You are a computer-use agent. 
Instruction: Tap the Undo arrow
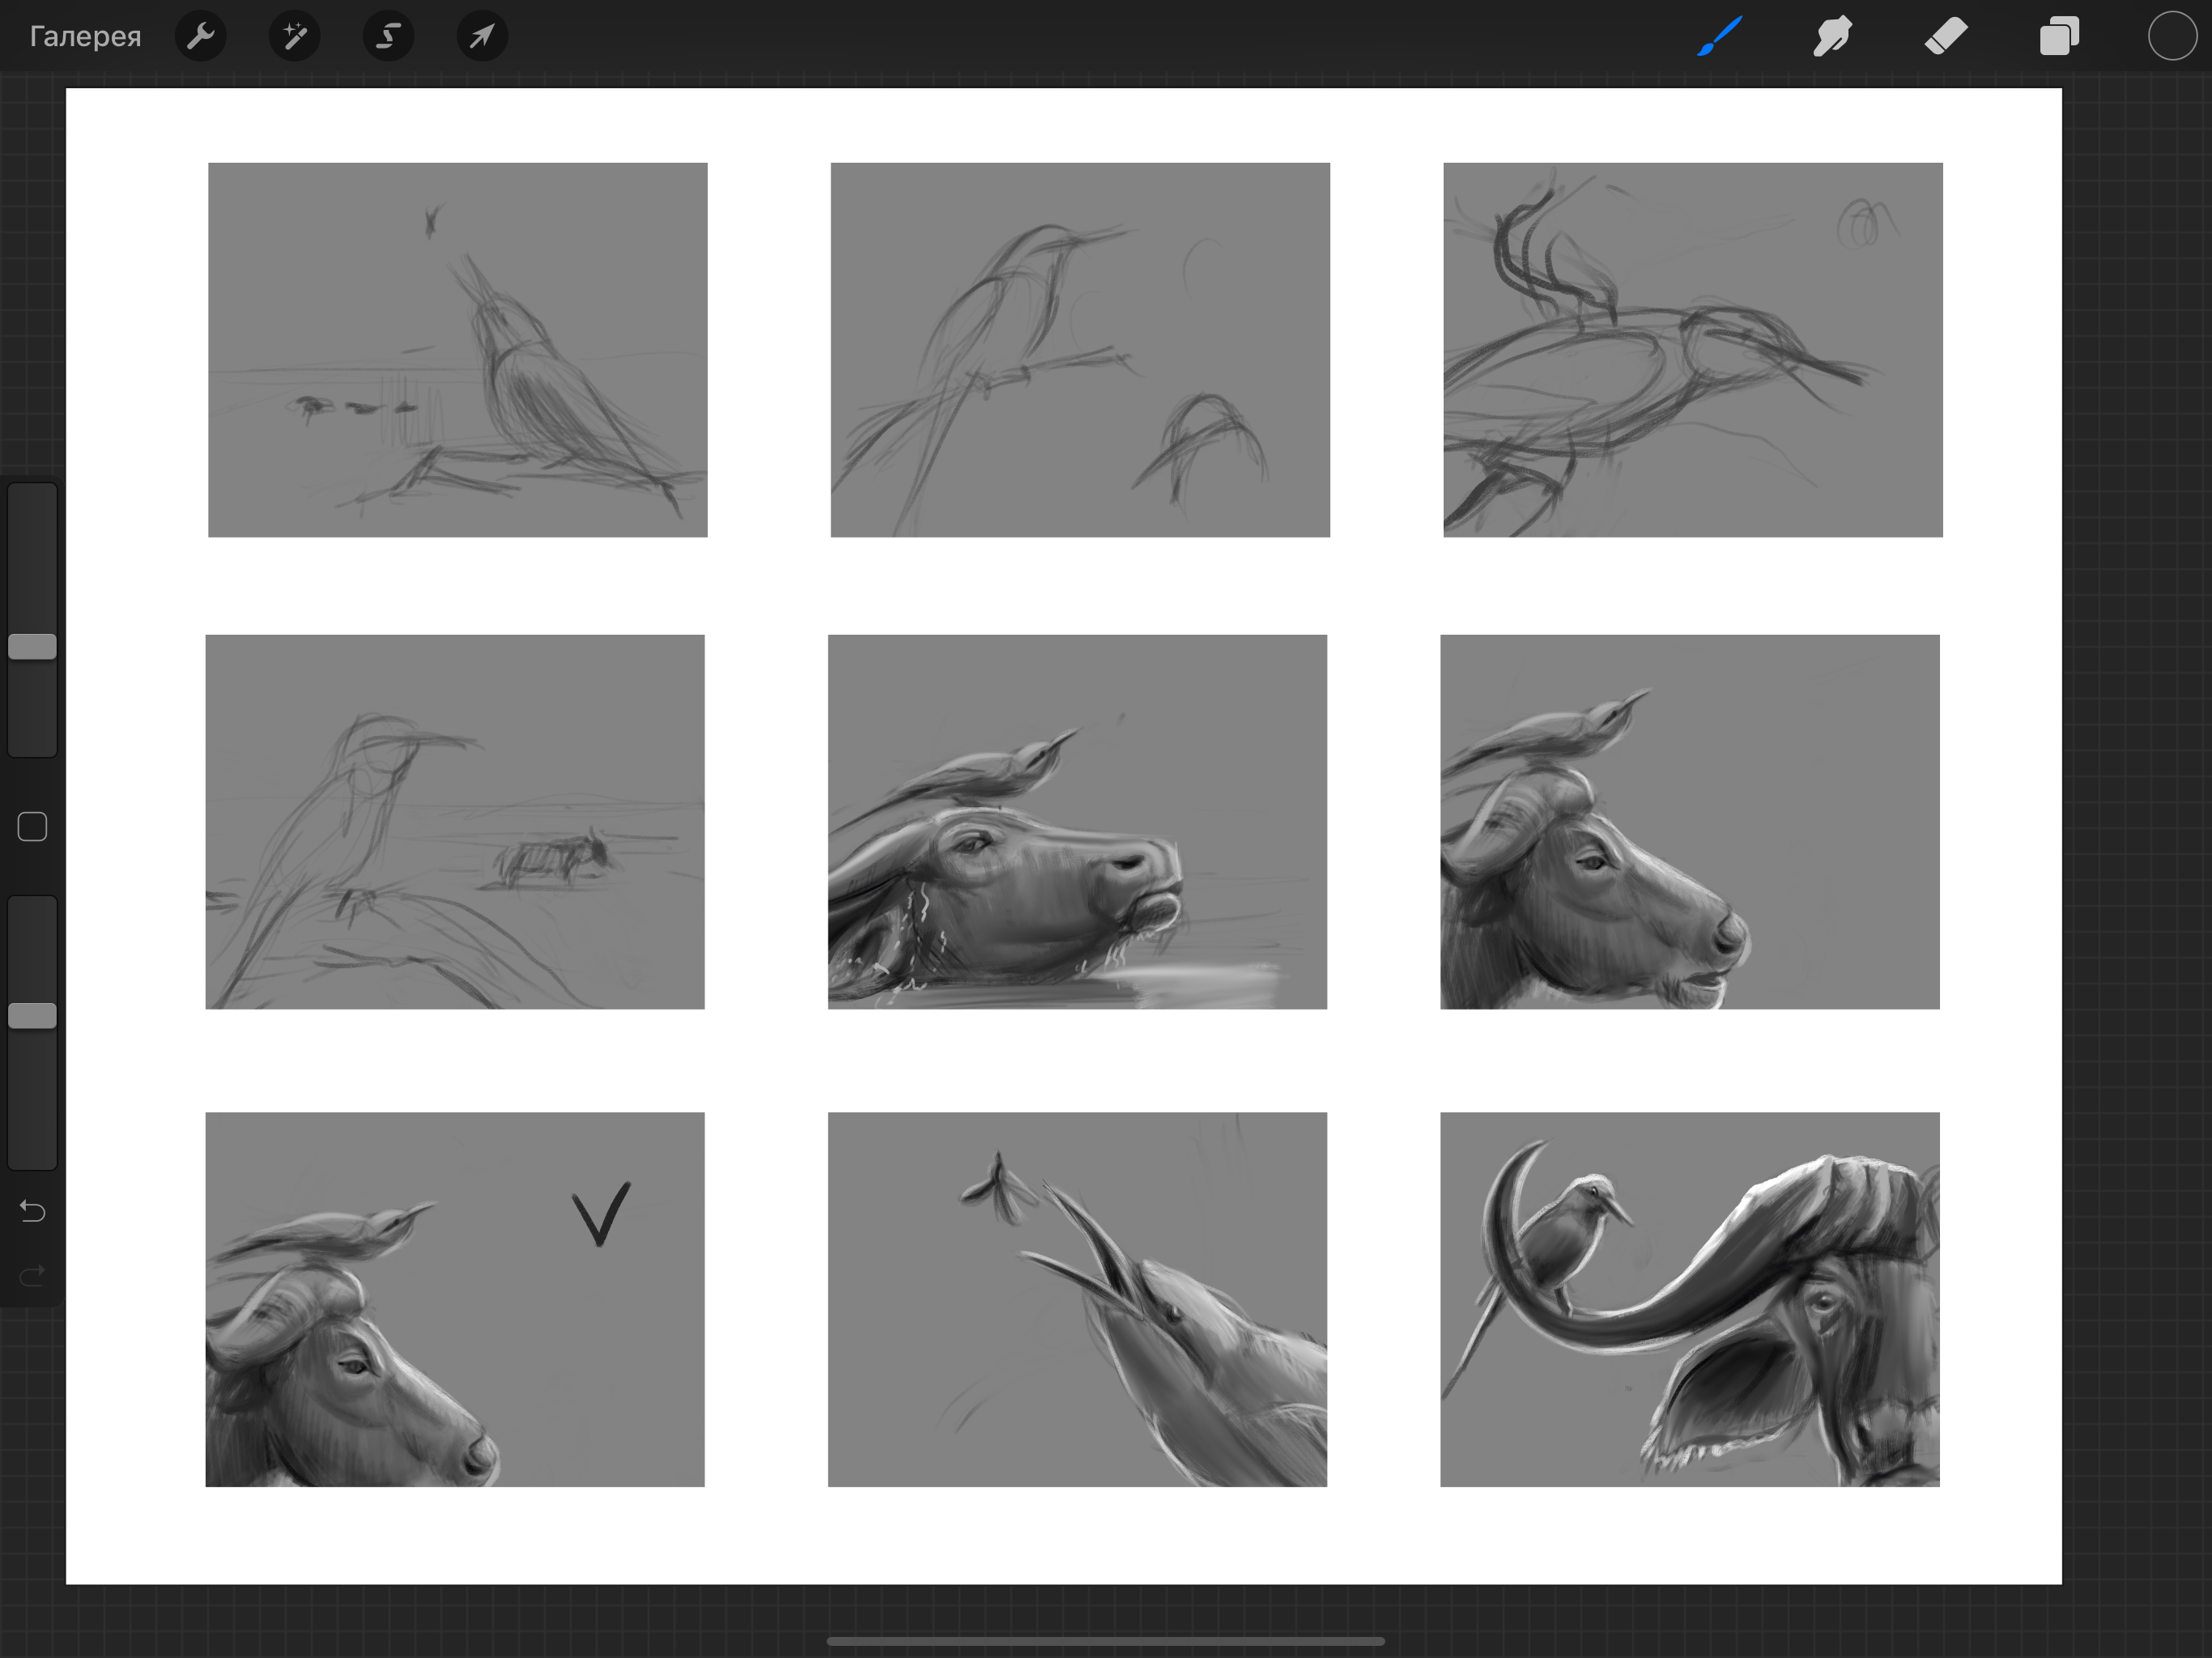click(32, 1211)
